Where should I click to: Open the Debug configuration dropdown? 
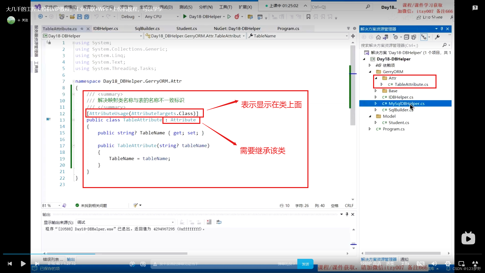[130, 17]
